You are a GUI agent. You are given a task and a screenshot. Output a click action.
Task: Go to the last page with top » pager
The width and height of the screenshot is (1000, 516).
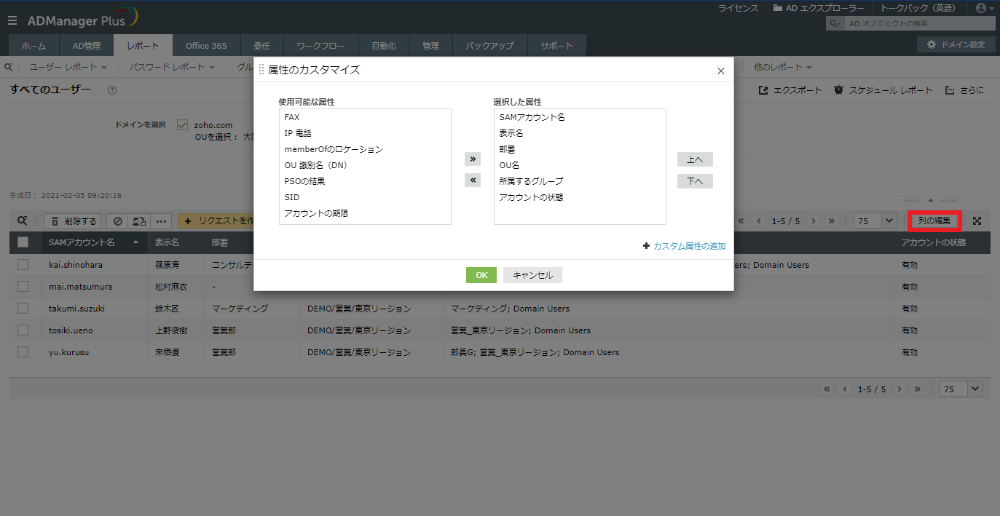tap(831, 221)
